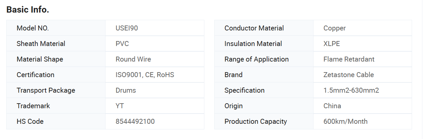Click the PVC sheath value
Viewport: 423px width, 139px height.
(122, 44)
